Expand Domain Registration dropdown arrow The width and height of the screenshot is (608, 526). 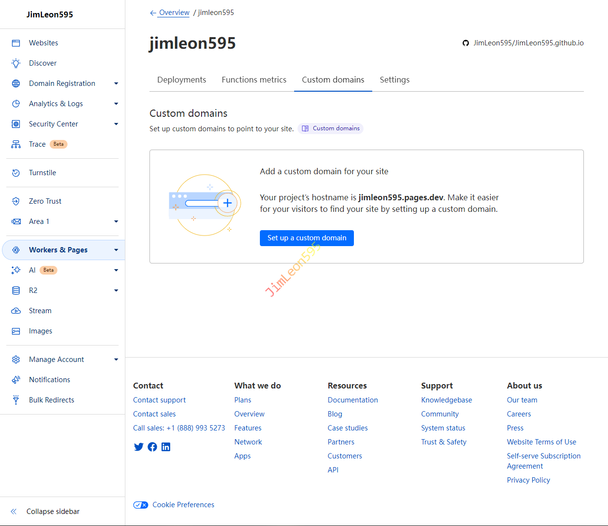point(116,83)
